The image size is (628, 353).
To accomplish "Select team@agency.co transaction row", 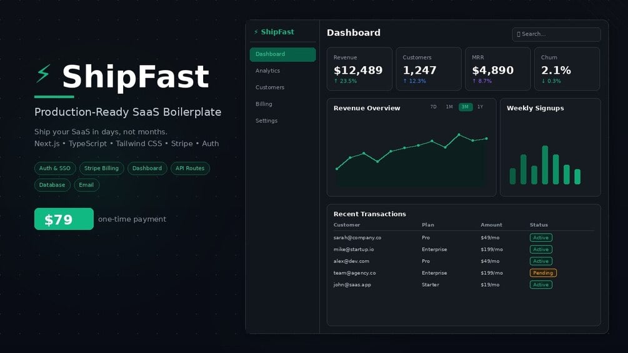I will (464, 273).
